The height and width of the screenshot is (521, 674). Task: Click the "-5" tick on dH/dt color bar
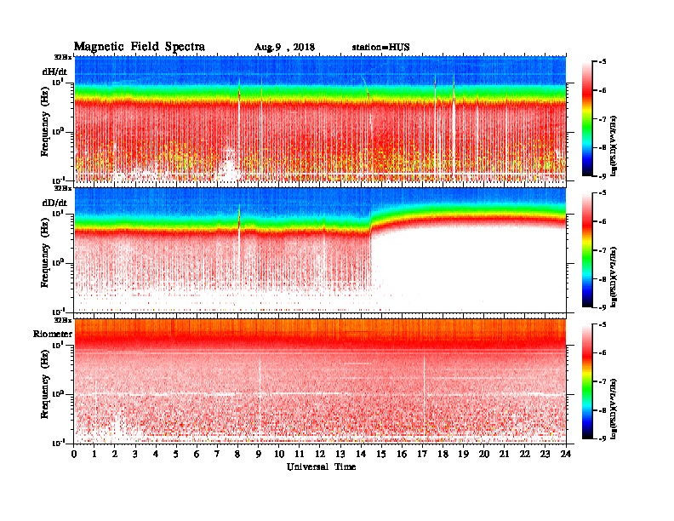click(603, 62)
